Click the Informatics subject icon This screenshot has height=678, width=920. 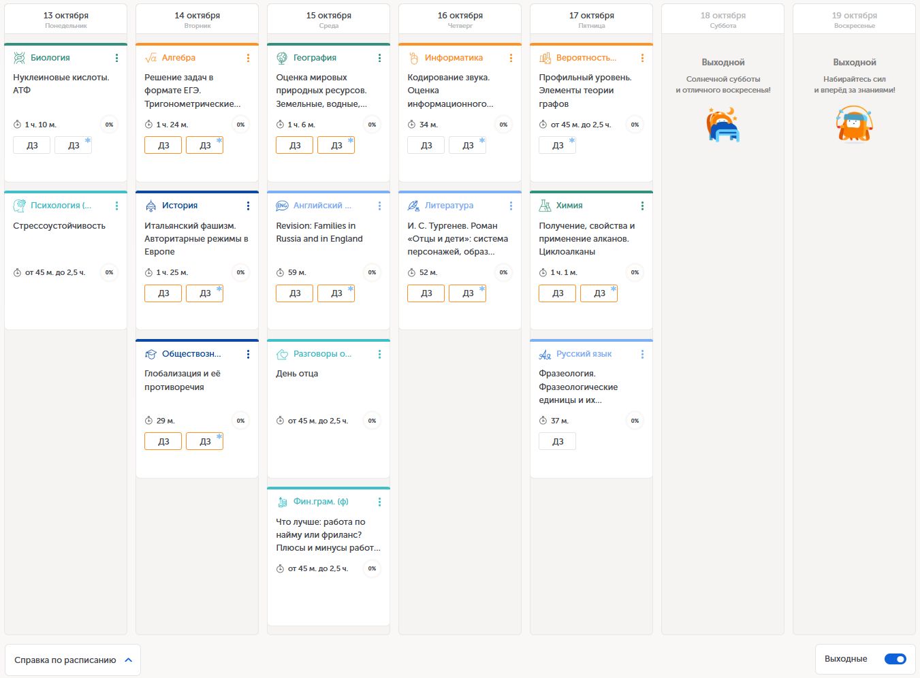click(x=413, y=58)
